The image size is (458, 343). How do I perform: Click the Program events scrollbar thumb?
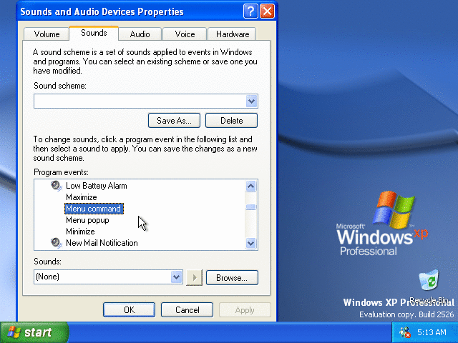[x=251, y=207]
